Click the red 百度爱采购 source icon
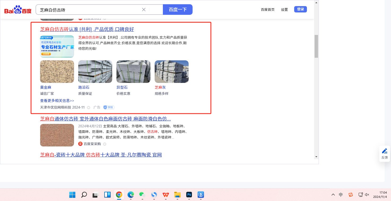Screen dimensions: 391x201 click(80, 144)
